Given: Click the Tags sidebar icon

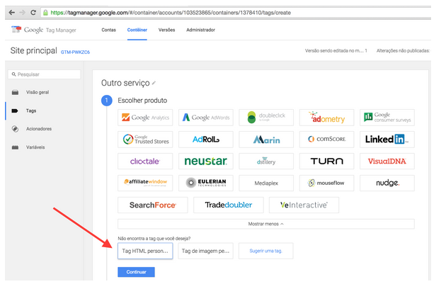Looking at the screenshot, I should coord(15,111).
